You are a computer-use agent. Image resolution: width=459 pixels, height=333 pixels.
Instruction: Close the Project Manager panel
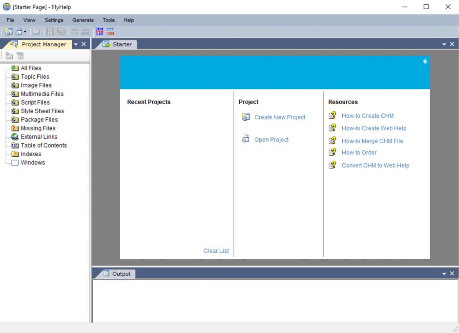83,44
